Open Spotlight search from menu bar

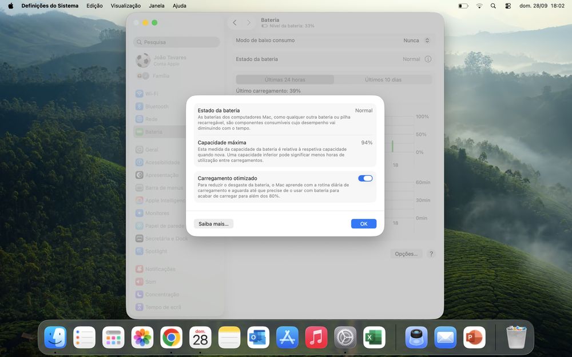point(493,6)
